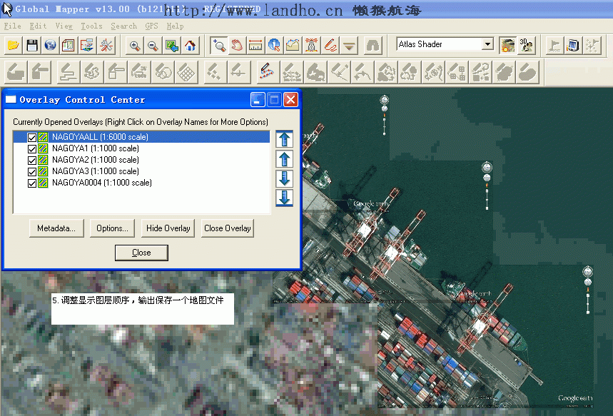Uncheck the NAGOYA2 overlay checkbox

(32, 160)
